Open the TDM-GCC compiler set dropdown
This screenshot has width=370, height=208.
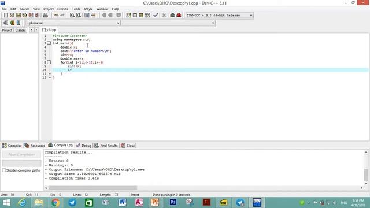[251, 16]
